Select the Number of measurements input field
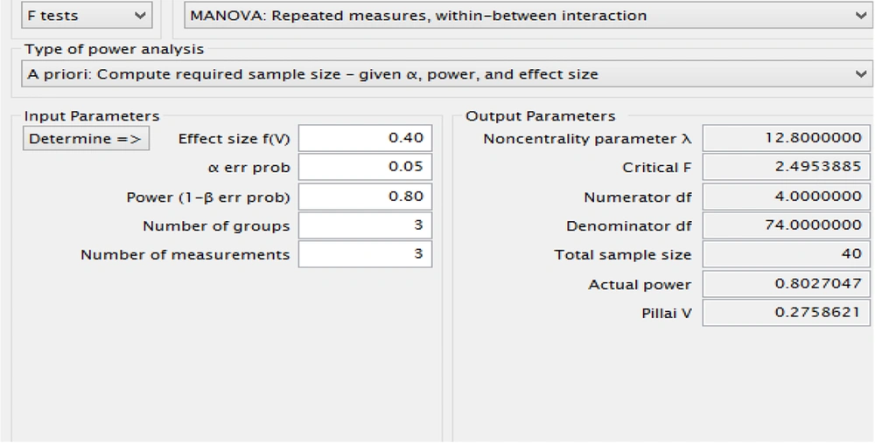This screenshot has height=443, width=875. (x=365, y=254)
